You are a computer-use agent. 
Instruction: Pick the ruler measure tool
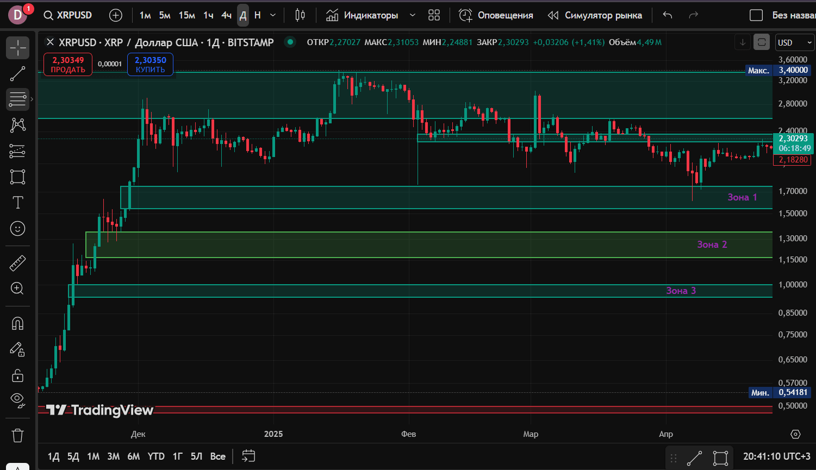tap(17, 264)
